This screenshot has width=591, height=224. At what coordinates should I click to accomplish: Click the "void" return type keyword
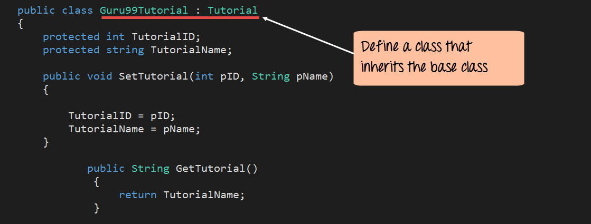[x=99, y=76]
